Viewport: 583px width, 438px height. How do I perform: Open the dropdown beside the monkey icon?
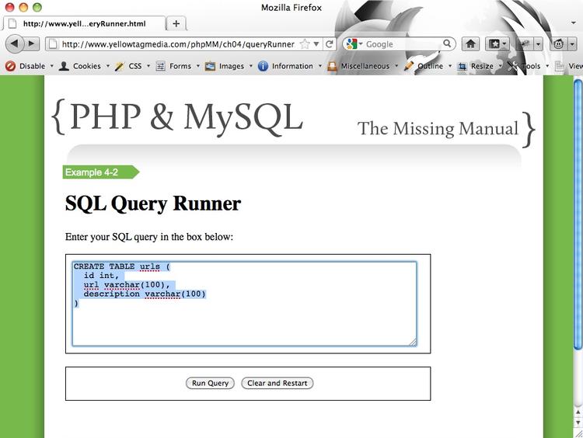point(572,44)
